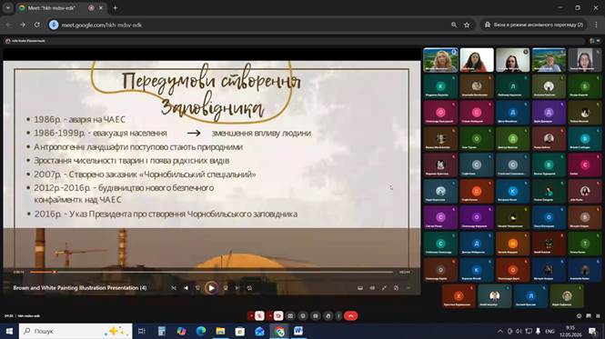The image size is (605, 339).
Task: Select the second video tile, woman in orange
Action: tap(477, 60)
